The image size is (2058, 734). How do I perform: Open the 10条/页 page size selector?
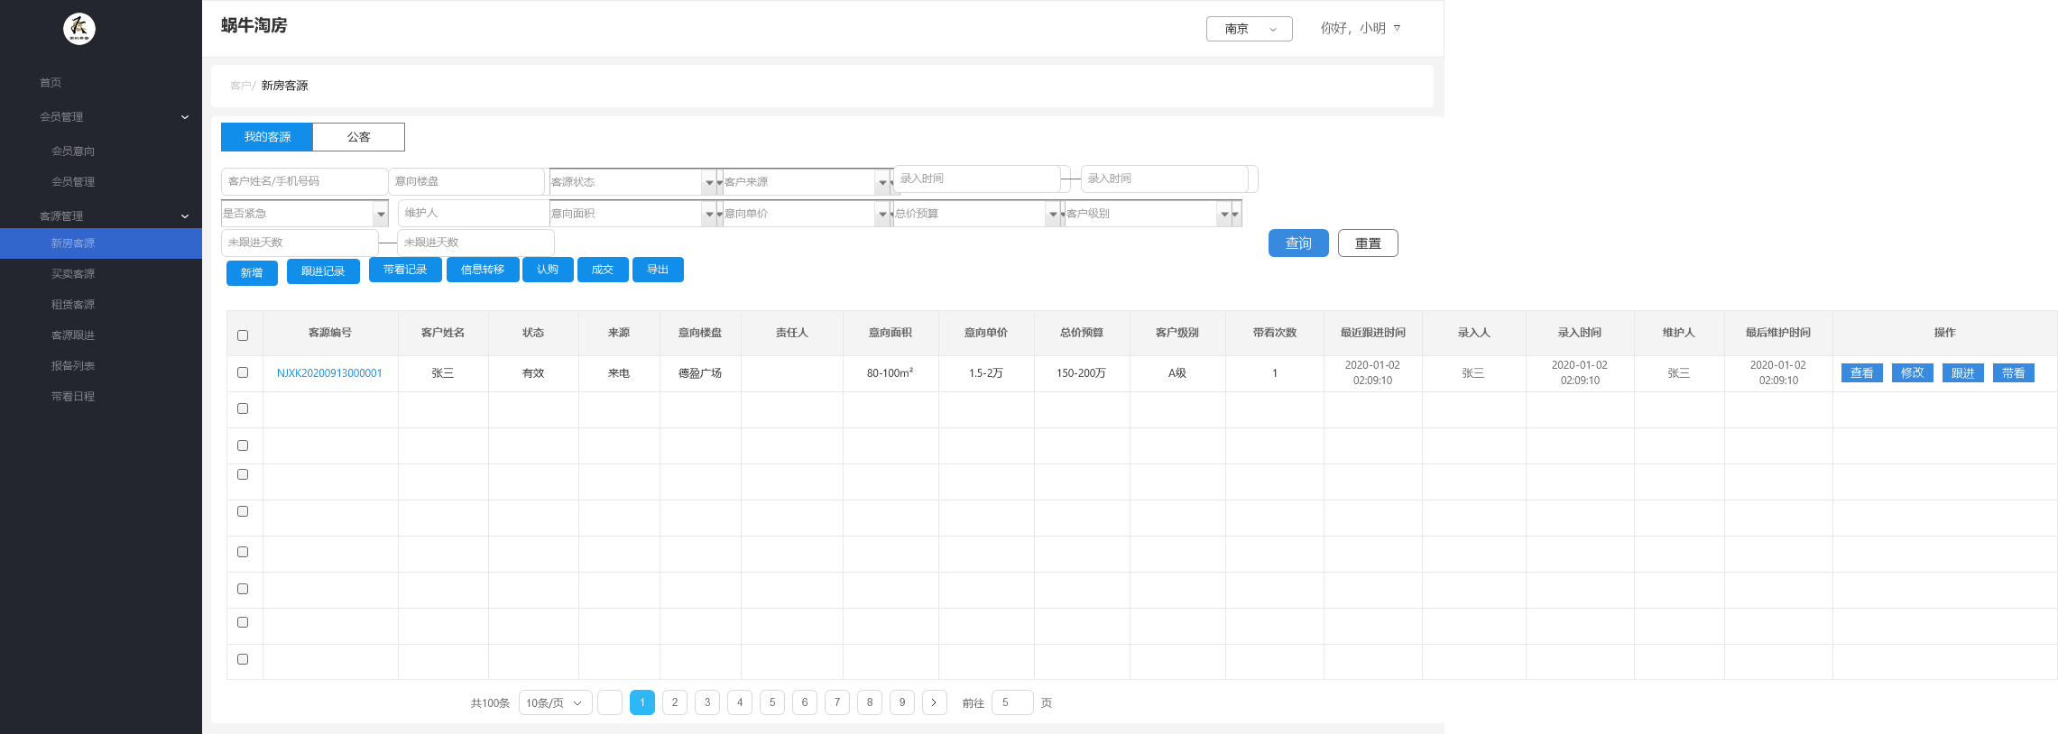click(x=555, y=702)
